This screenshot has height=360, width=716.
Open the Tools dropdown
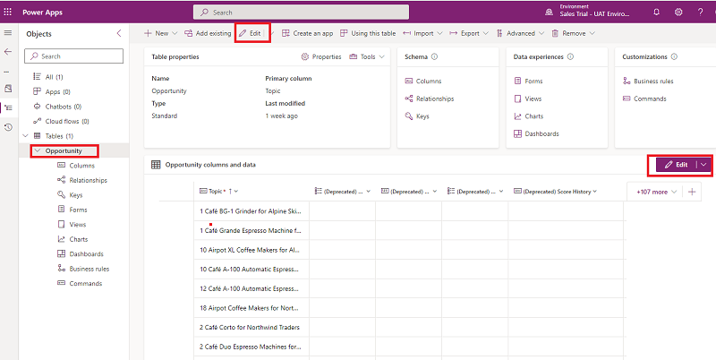[367, 56]
